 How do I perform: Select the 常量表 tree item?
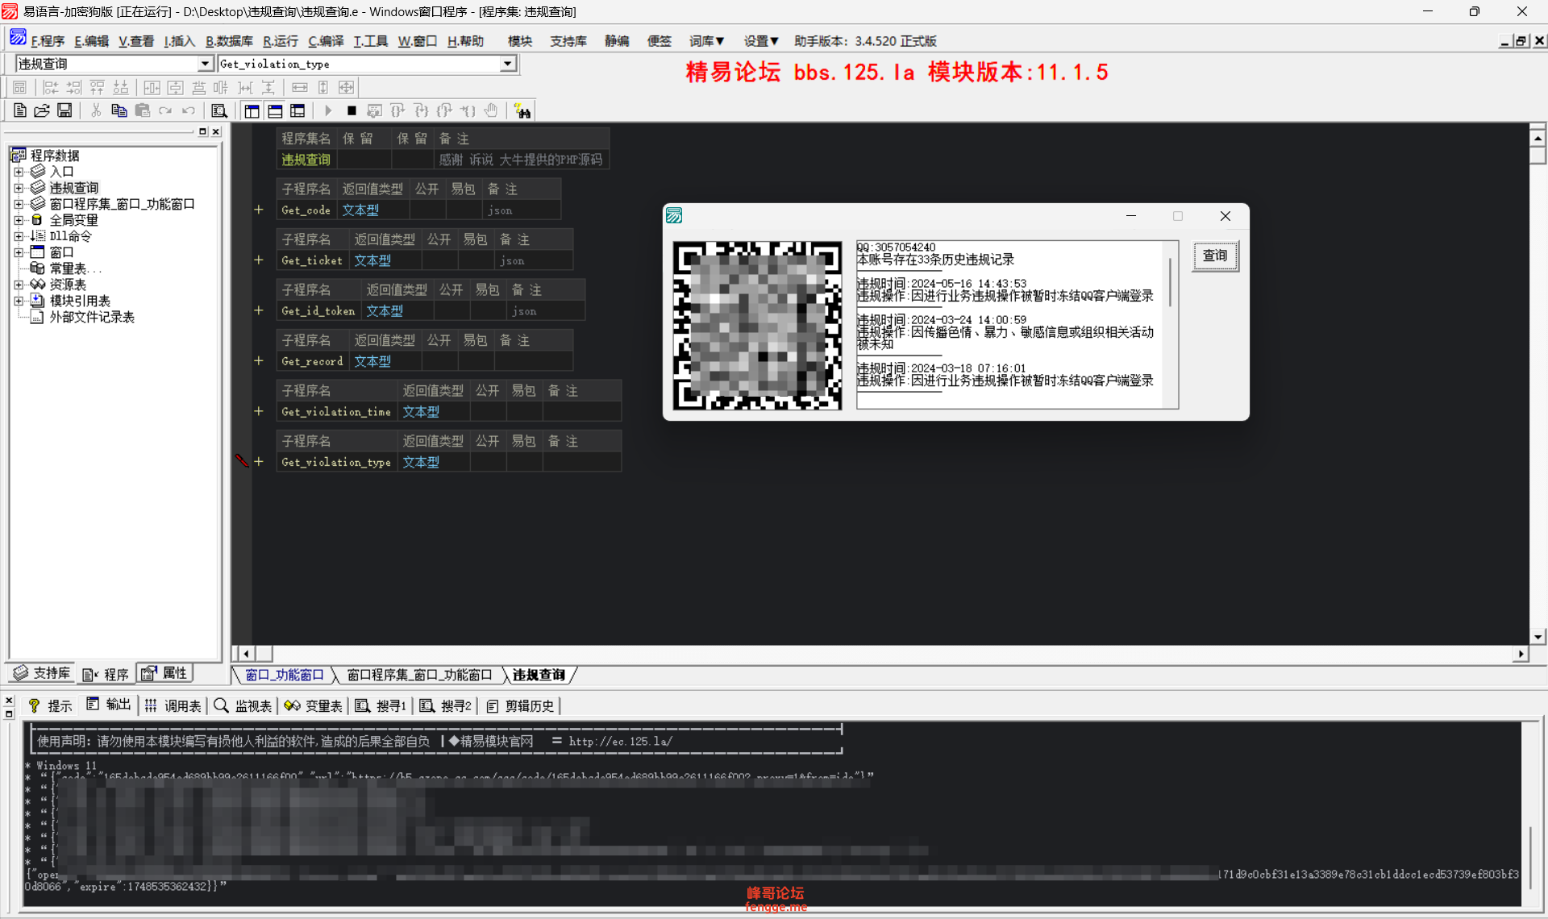[x=74, y=268]
